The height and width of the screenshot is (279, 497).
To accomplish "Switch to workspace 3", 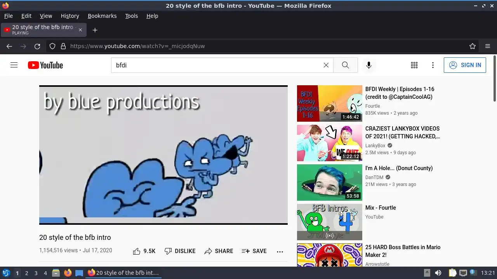I will (36, 273).
